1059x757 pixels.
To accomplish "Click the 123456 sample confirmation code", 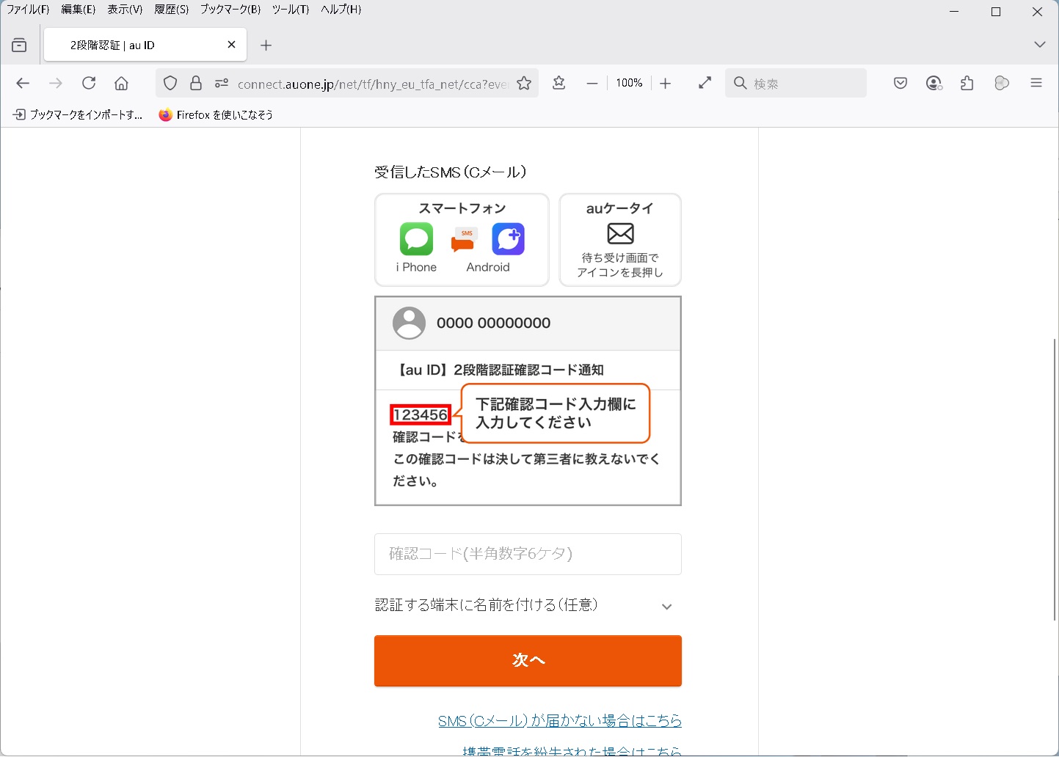I will 421,415.
